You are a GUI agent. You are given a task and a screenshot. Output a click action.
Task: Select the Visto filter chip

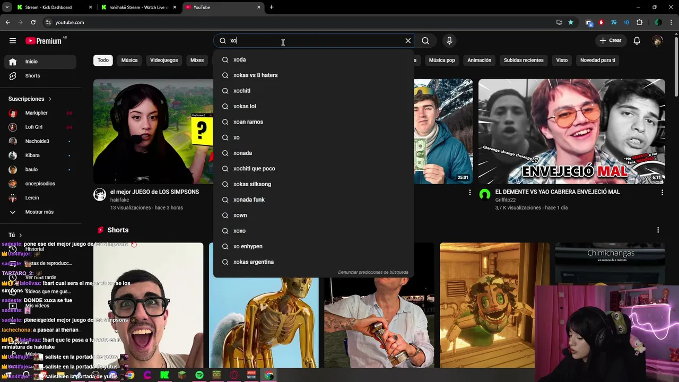(x=562, y=60)
